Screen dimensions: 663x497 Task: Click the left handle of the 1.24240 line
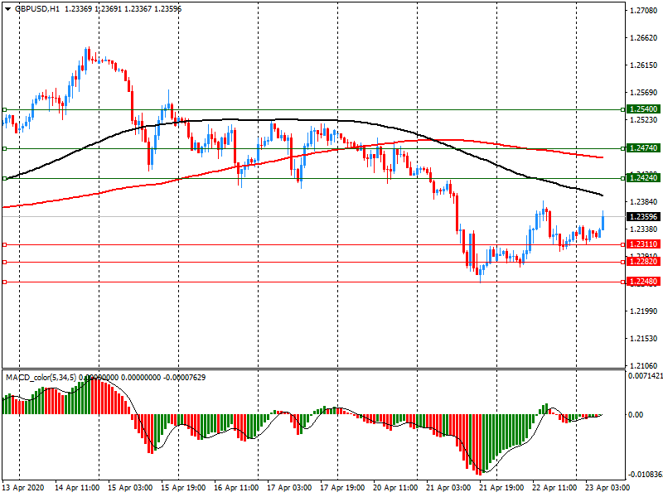pos(5,179)
